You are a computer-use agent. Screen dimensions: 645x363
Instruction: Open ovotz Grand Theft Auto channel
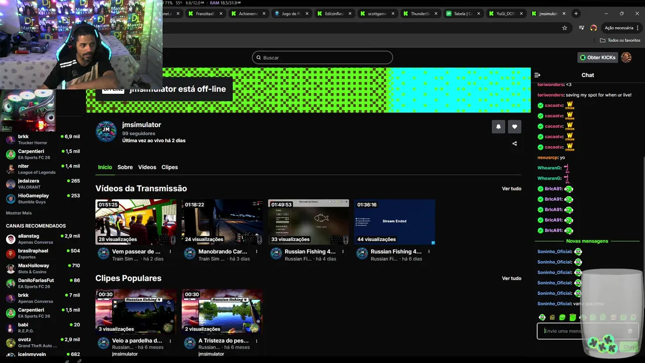coord(43,343)
